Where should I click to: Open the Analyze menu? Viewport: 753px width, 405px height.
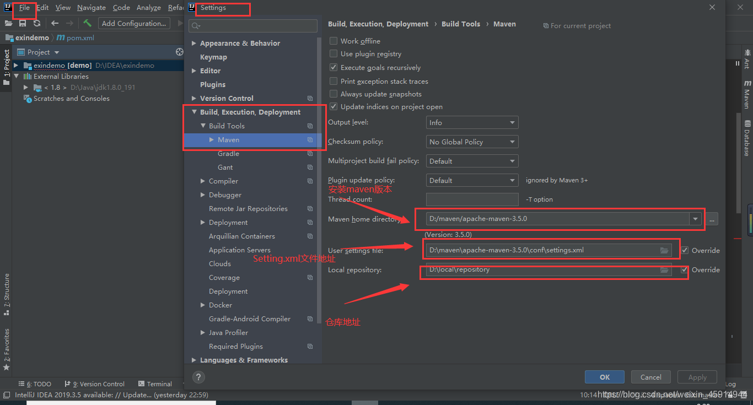(x=148, y=8)
